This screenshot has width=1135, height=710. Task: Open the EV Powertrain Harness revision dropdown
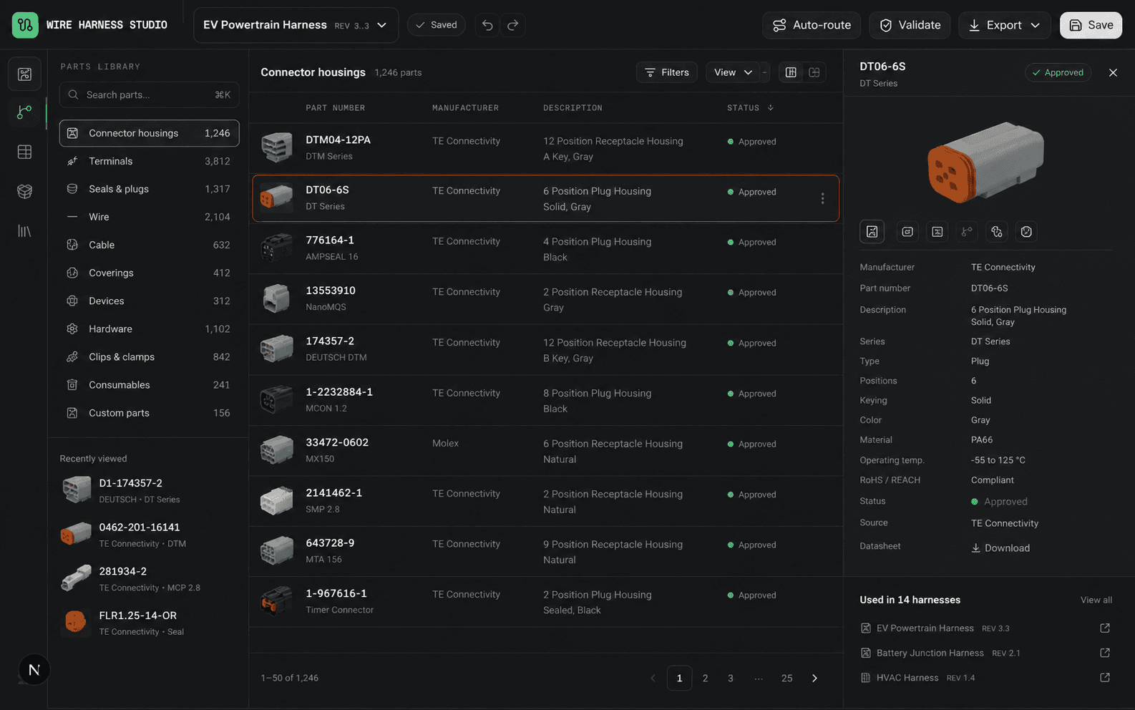click(x=296, y=25)
